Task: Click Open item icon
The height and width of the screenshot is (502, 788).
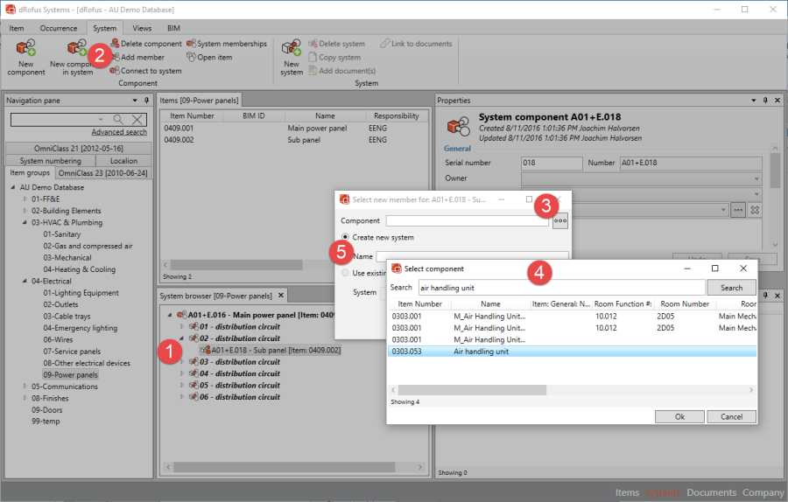Action: pyautogui.click(x=191, y=58)
